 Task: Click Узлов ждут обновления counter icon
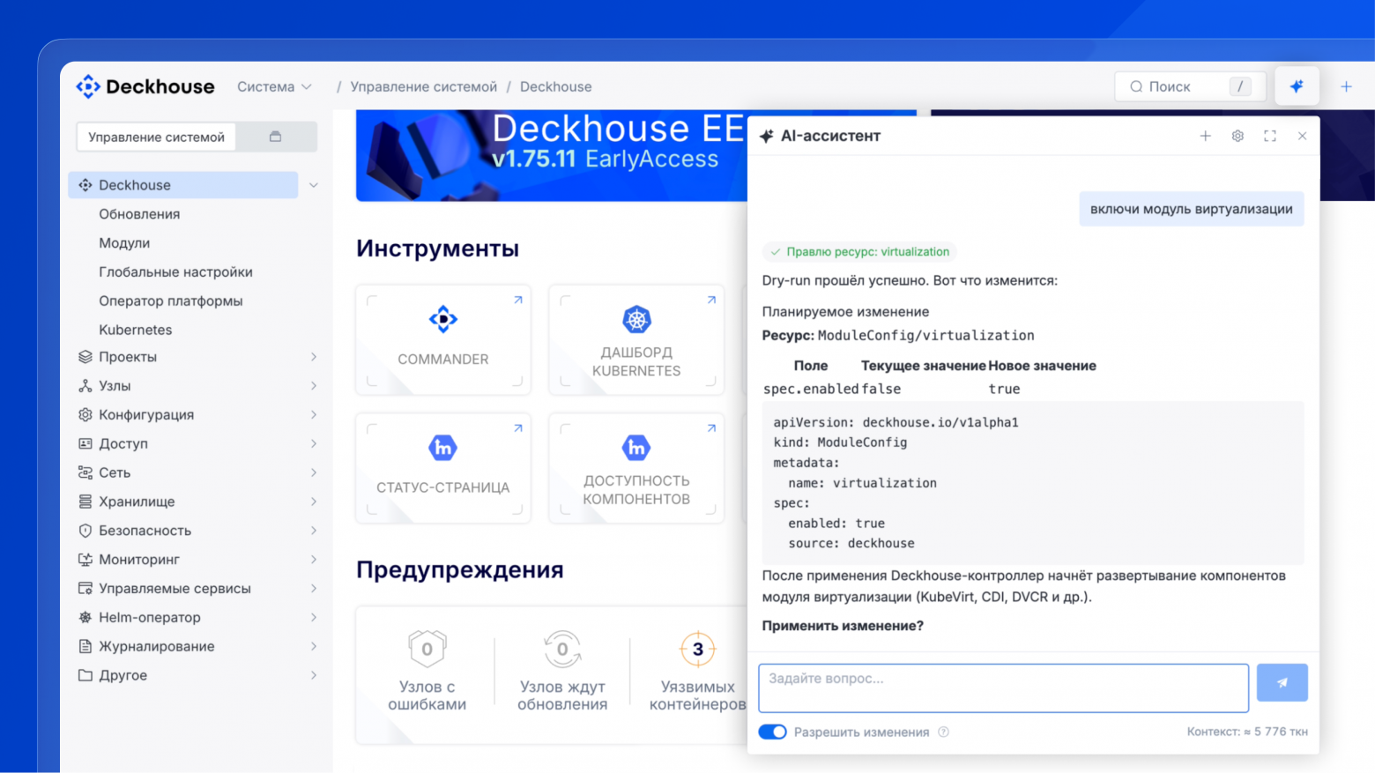[x=562, y=650]
